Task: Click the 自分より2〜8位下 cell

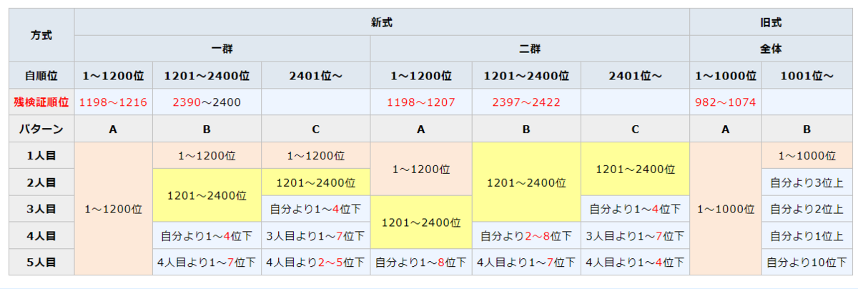Action: coord(526,235)
